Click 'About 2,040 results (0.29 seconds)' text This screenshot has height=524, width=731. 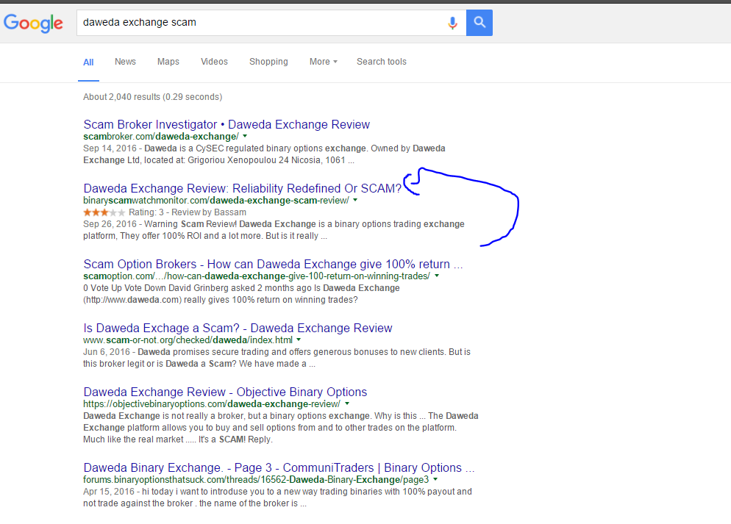click(x=152, y=97)
